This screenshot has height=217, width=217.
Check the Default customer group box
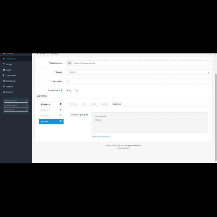pos(94,120)
